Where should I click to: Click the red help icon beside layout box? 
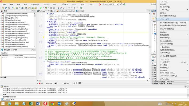[100, 5]
